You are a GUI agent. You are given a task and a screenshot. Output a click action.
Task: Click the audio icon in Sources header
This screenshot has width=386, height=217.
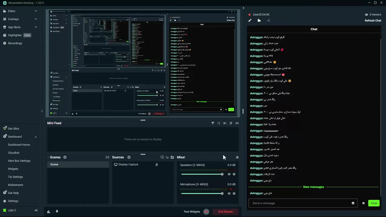point(167,157)
